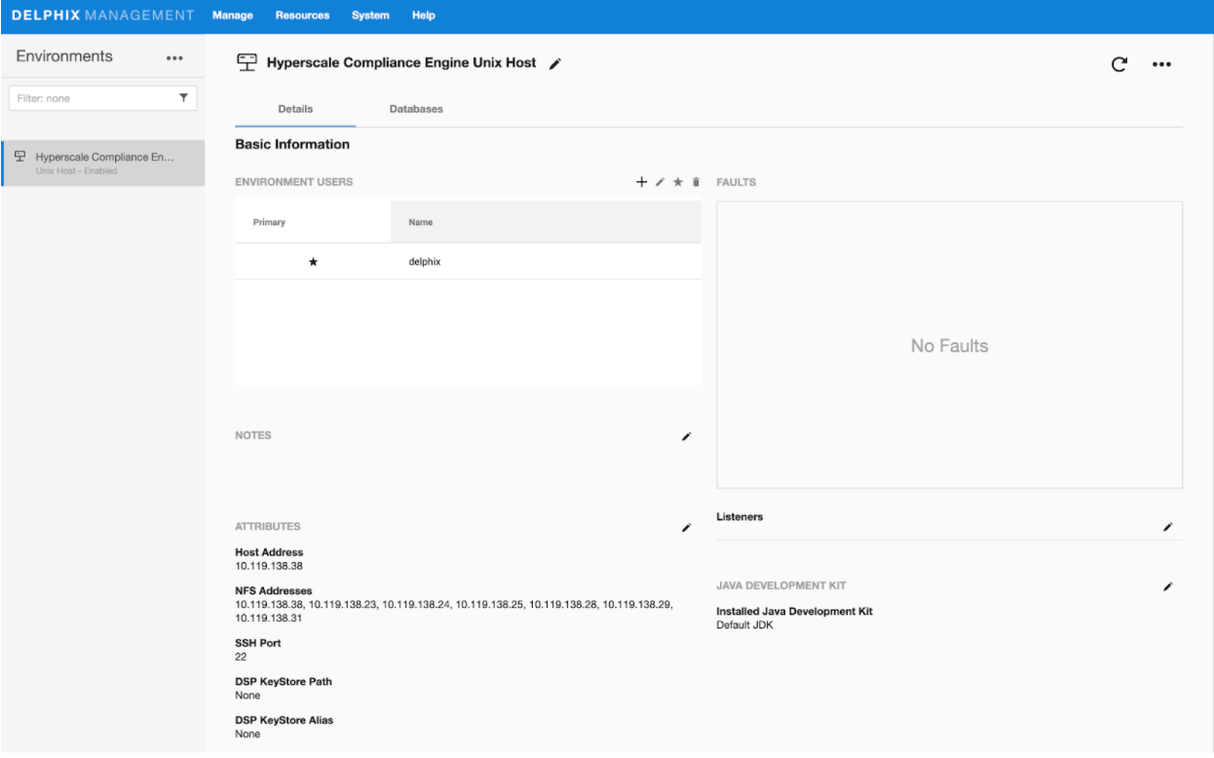Screen dimensions: 1214x758
Task: Open the environment filter dropdown funnel
Action: 183,98
